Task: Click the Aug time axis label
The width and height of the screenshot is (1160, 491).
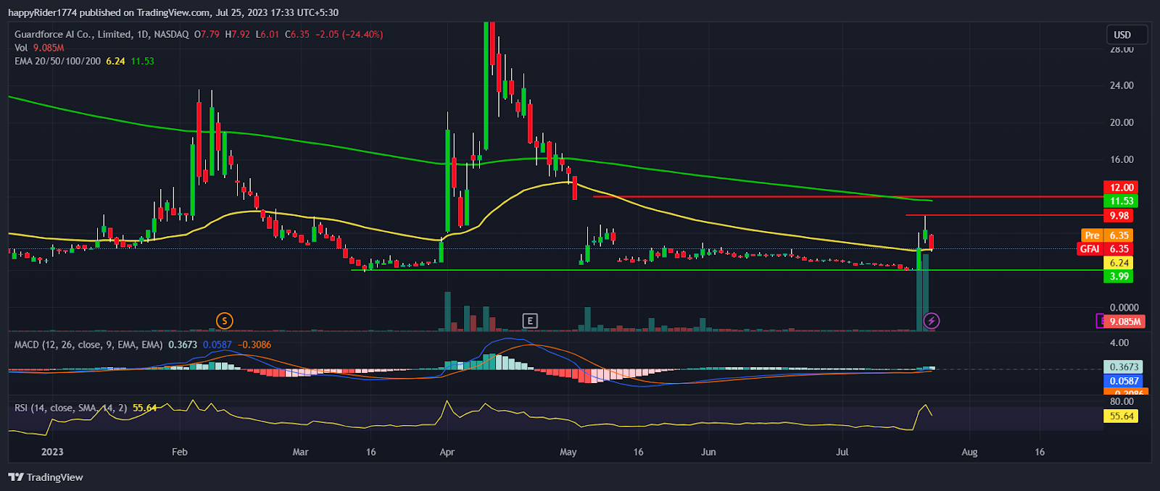Action: tap(969, 452)
